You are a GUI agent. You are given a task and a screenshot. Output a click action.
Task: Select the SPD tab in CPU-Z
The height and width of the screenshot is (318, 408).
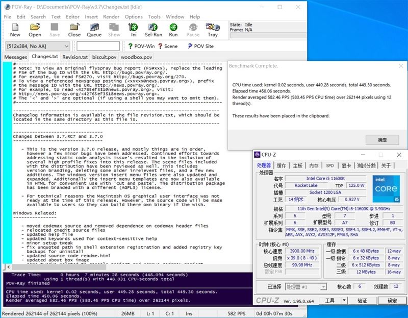point(330,166)
